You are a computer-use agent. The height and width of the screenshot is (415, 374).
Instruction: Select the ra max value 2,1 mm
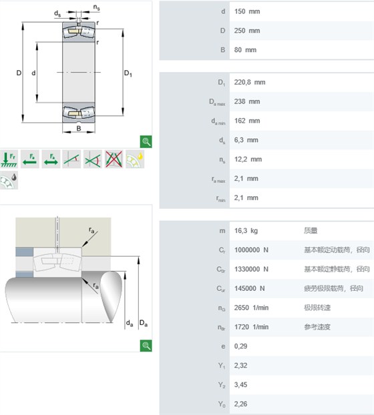pos(246,179)
